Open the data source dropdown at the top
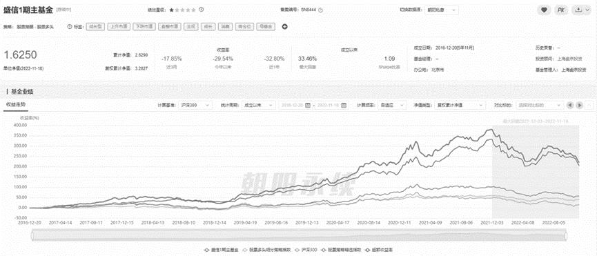Image resolution: width=597 pixels, height=256 pixels. click(444, 10)
